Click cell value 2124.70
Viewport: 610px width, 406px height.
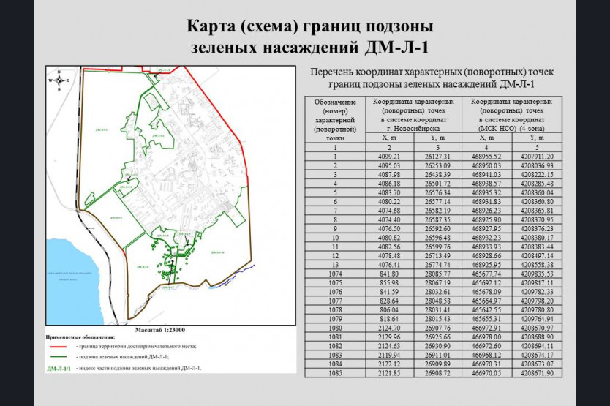(x=389, y=328)
